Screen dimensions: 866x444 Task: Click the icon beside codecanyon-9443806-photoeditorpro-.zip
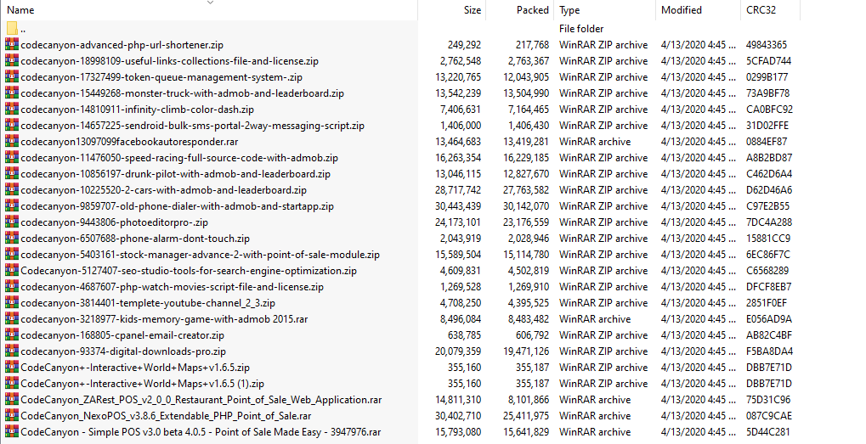pyautogui.click(x=12, y=222)
